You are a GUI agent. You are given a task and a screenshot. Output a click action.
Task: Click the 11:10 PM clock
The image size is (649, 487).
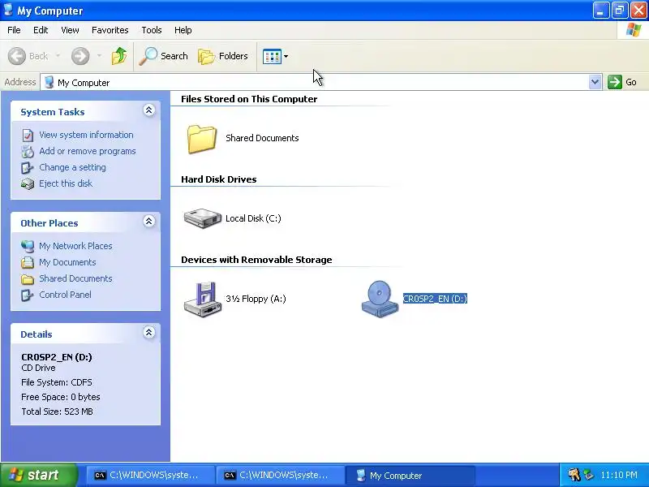619,475
